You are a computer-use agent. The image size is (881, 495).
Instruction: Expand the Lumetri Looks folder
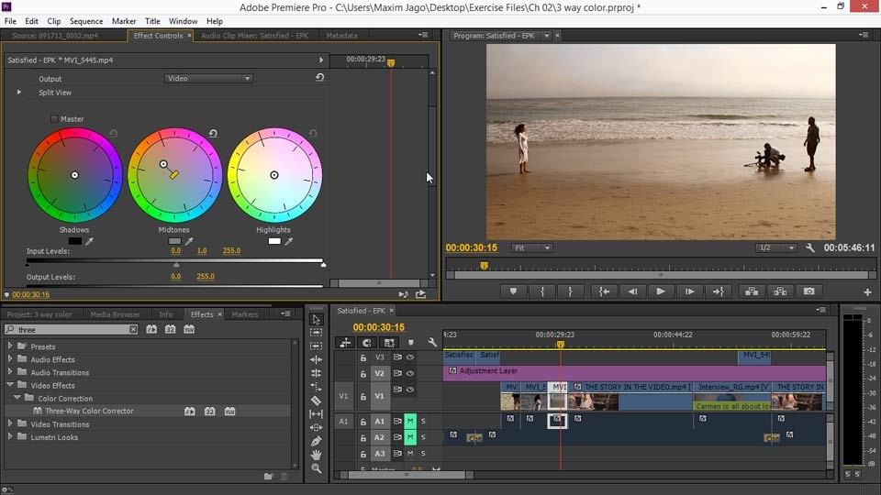point(10,436)
